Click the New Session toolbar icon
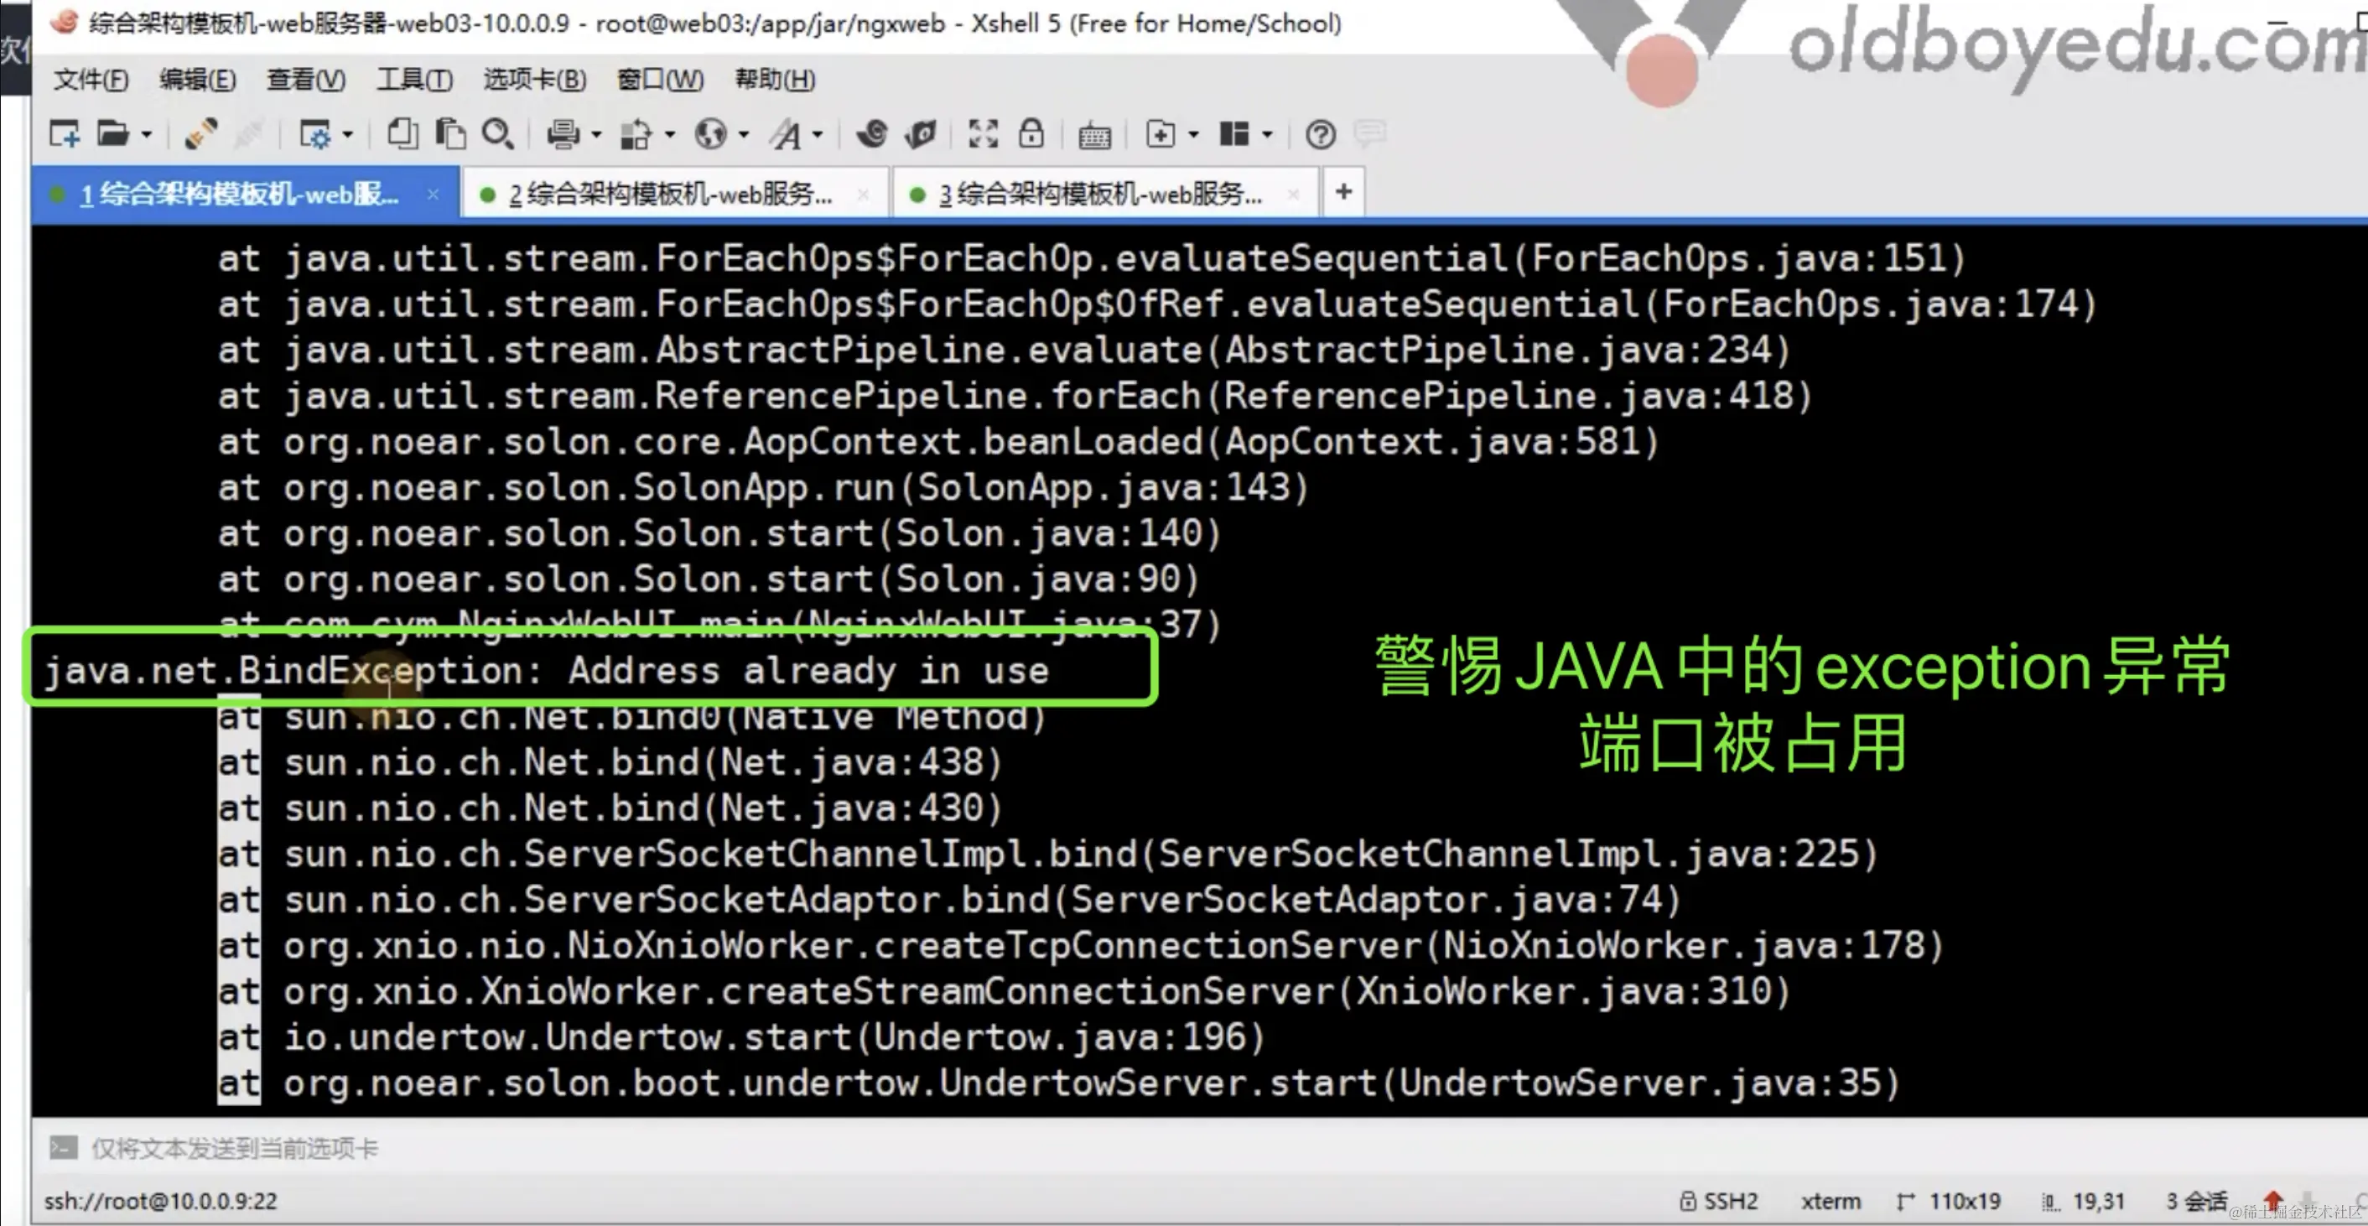The image size is (2368, 1226). click(65, 135)
